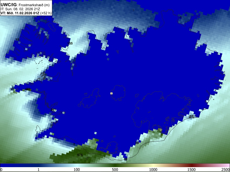Image resolution: width=230 pixels, height=172 pixels.
Task: Click the map value label 39
Action: 137,143
